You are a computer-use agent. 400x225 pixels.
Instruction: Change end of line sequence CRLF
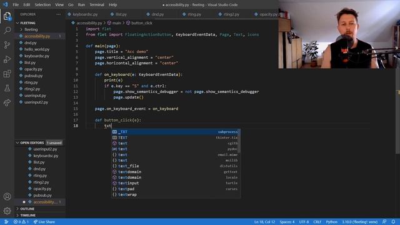tap(317, 222)
